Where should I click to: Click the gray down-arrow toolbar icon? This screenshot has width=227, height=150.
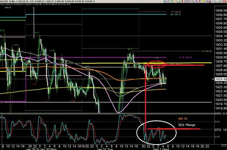coord(189,1)
